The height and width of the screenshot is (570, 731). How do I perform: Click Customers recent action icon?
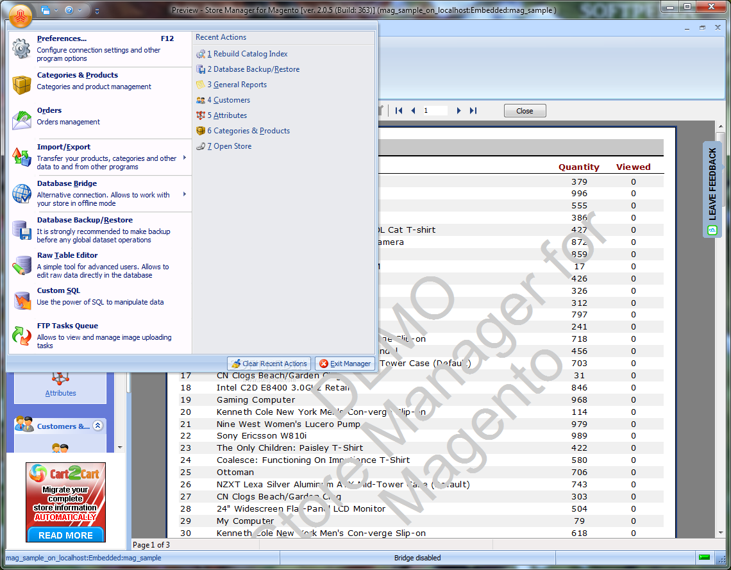(201, 100)
